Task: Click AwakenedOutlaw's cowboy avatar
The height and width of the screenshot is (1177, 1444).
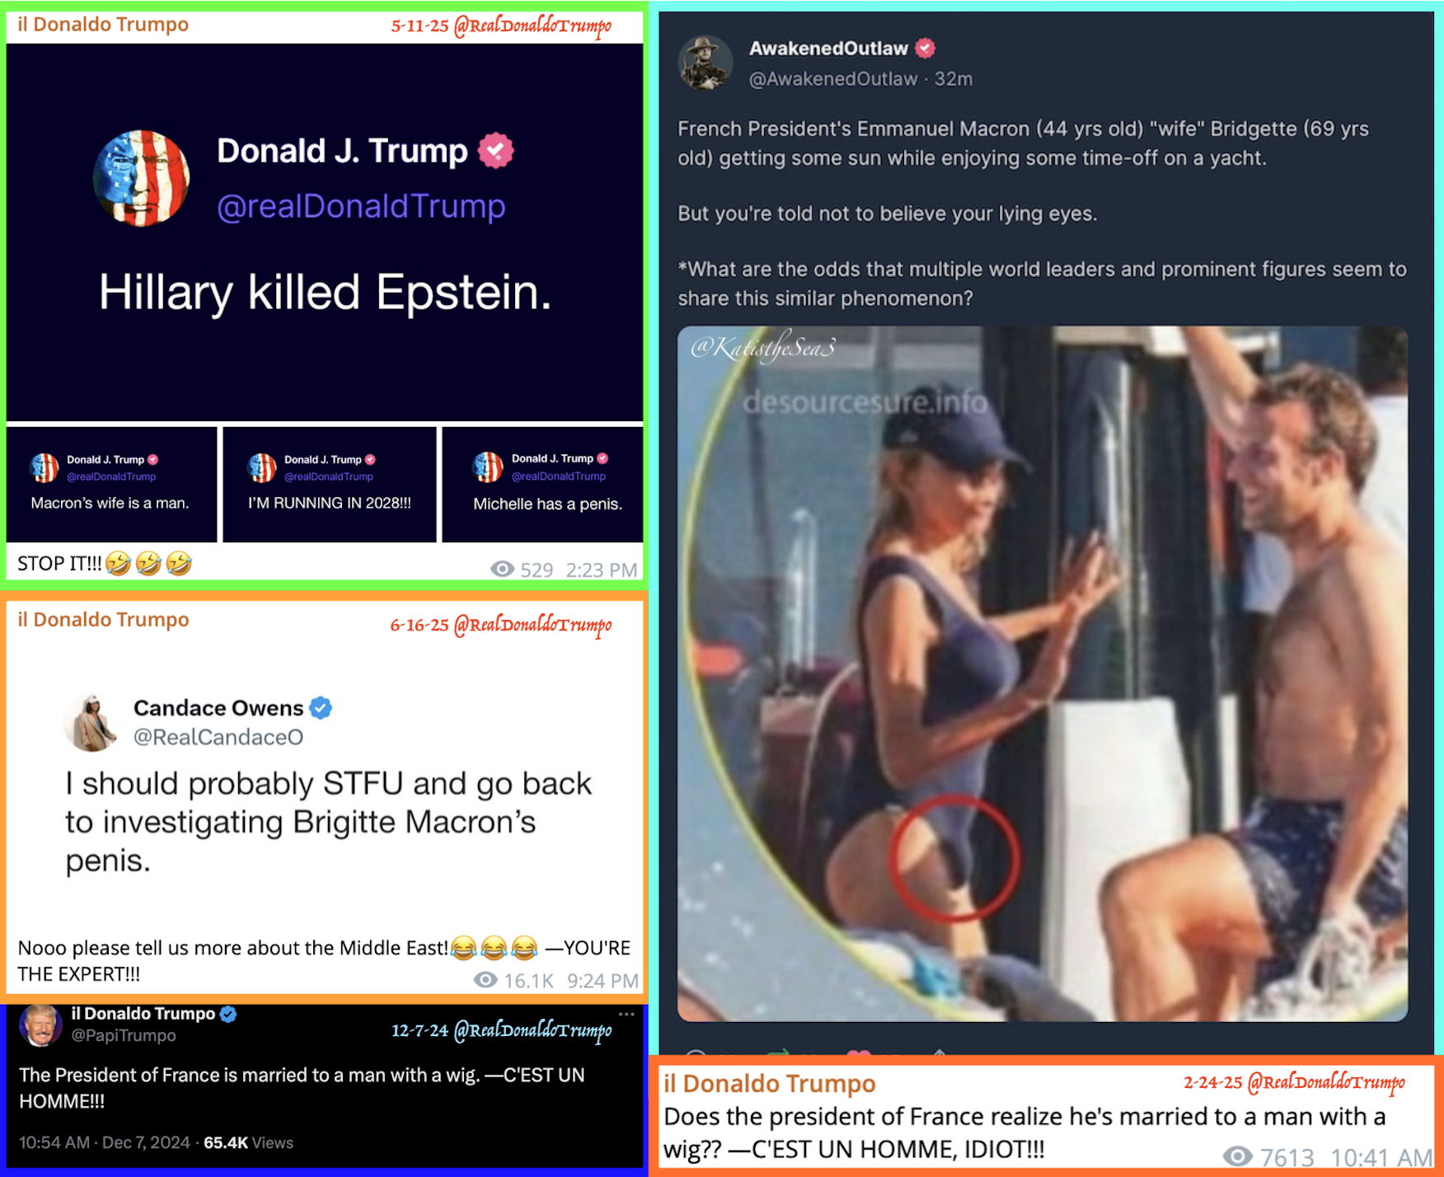Action: pos(705,63)
